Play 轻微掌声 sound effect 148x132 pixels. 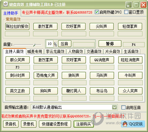point(130,27)
